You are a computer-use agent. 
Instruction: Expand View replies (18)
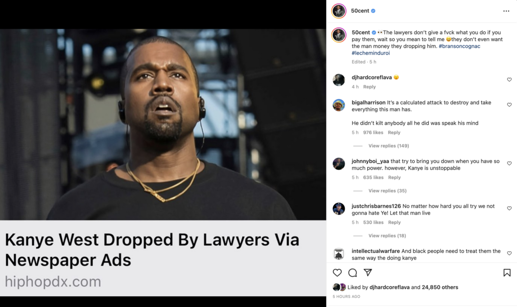click(387, 236)
